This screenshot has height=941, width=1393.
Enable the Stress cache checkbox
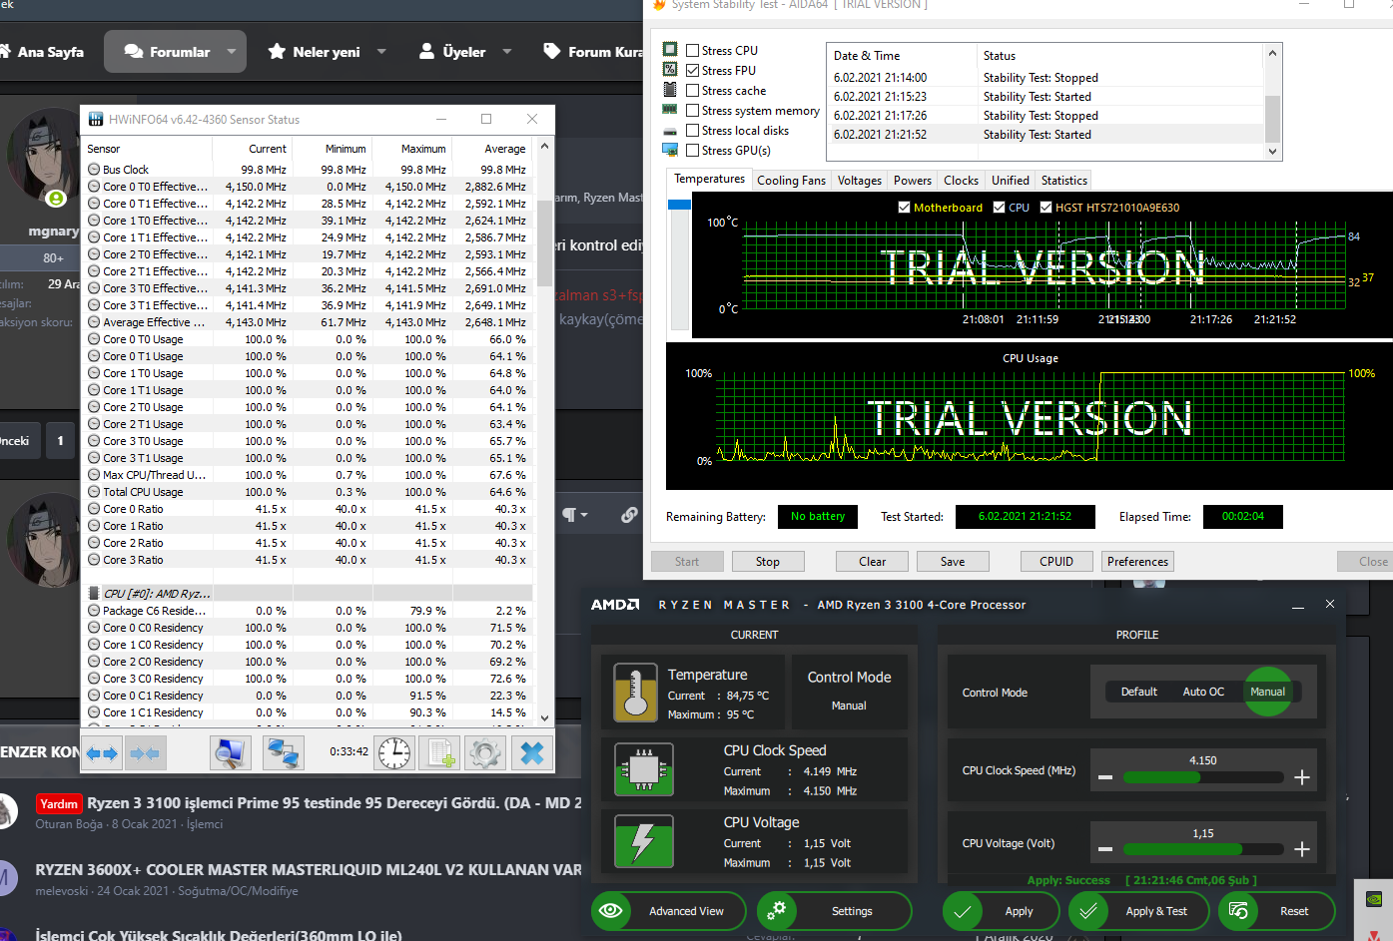coord(692,90)
